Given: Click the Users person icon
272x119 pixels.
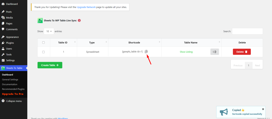Looking at the screenshot, I should click(x=3, y=49).
